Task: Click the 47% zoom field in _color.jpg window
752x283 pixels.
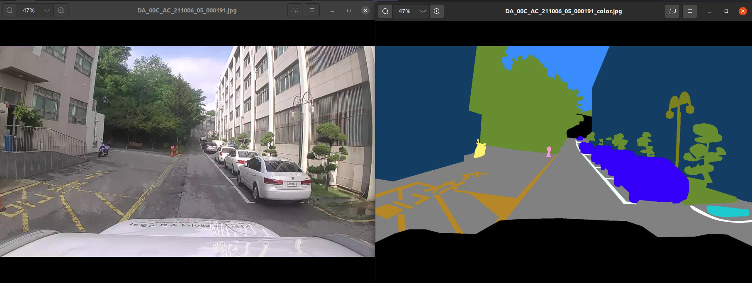Action: [404, 11]
